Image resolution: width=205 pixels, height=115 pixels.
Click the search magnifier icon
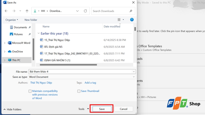131,11
